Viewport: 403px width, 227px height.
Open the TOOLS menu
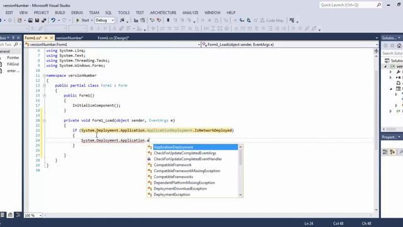123,13
